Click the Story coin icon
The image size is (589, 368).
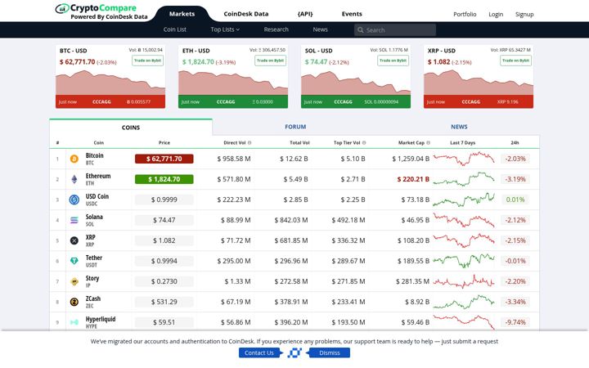click(74, 281)
